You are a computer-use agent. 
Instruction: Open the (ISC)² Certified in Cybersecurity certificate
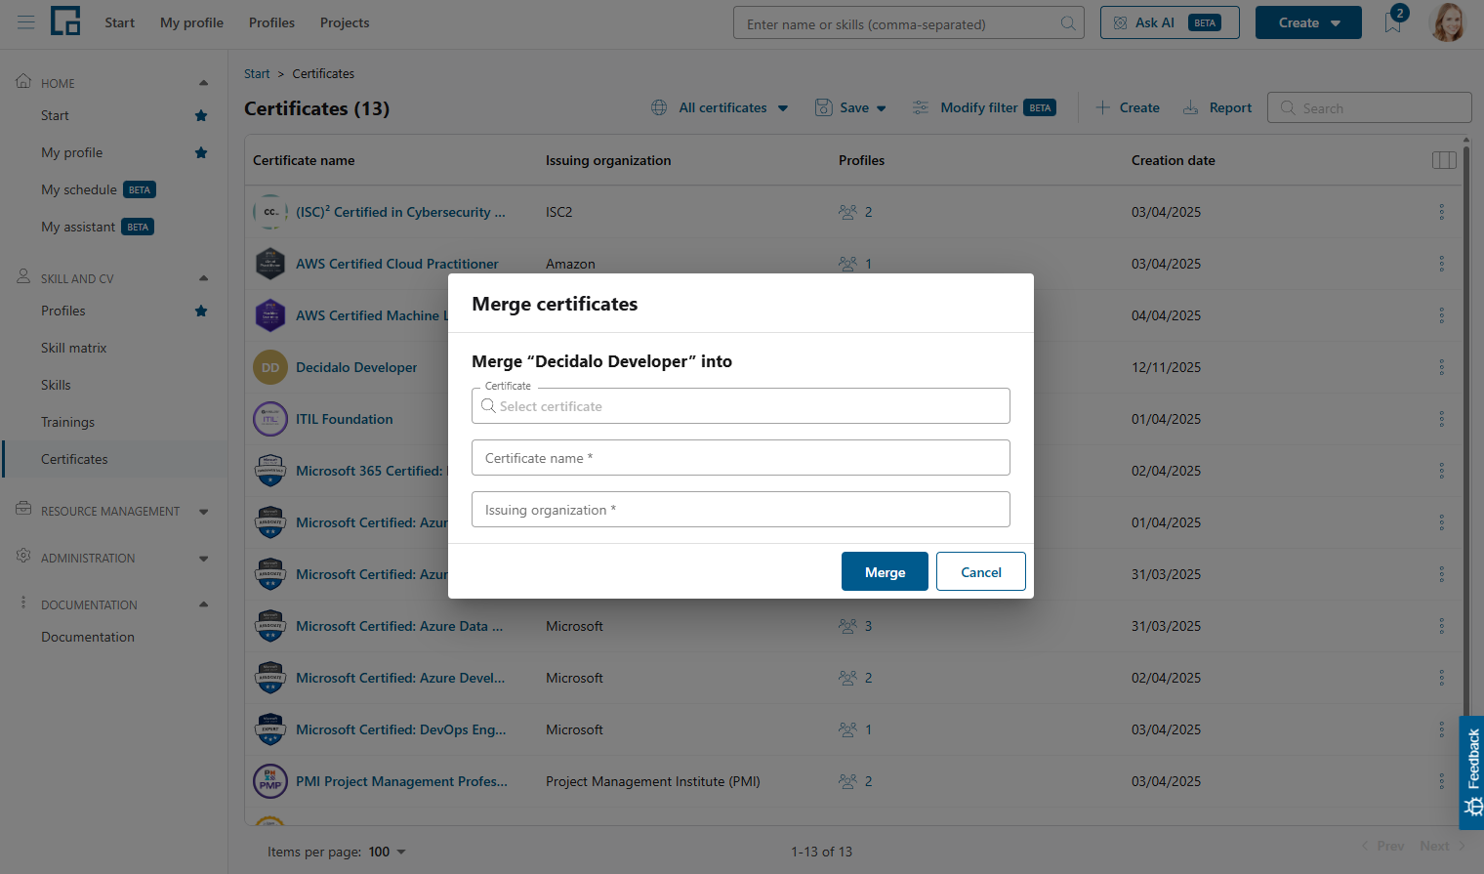coord(400,212)
